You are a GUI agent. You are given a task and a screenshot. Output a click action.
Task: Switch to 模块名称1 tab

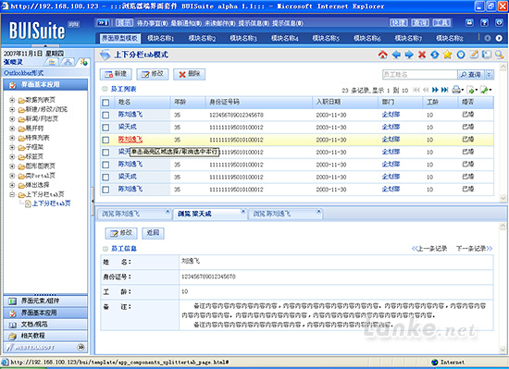point(161,38)
